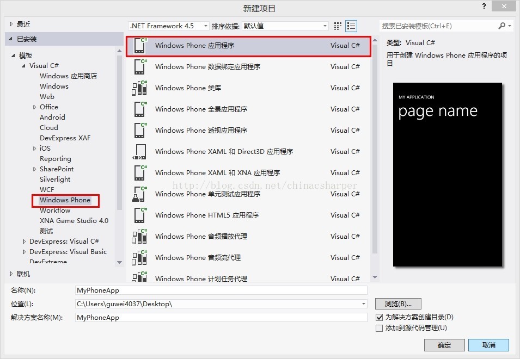Select the Cloud category
Image resolution: width=520 pixels, height=359 pixels.
[x=49, y=127]
